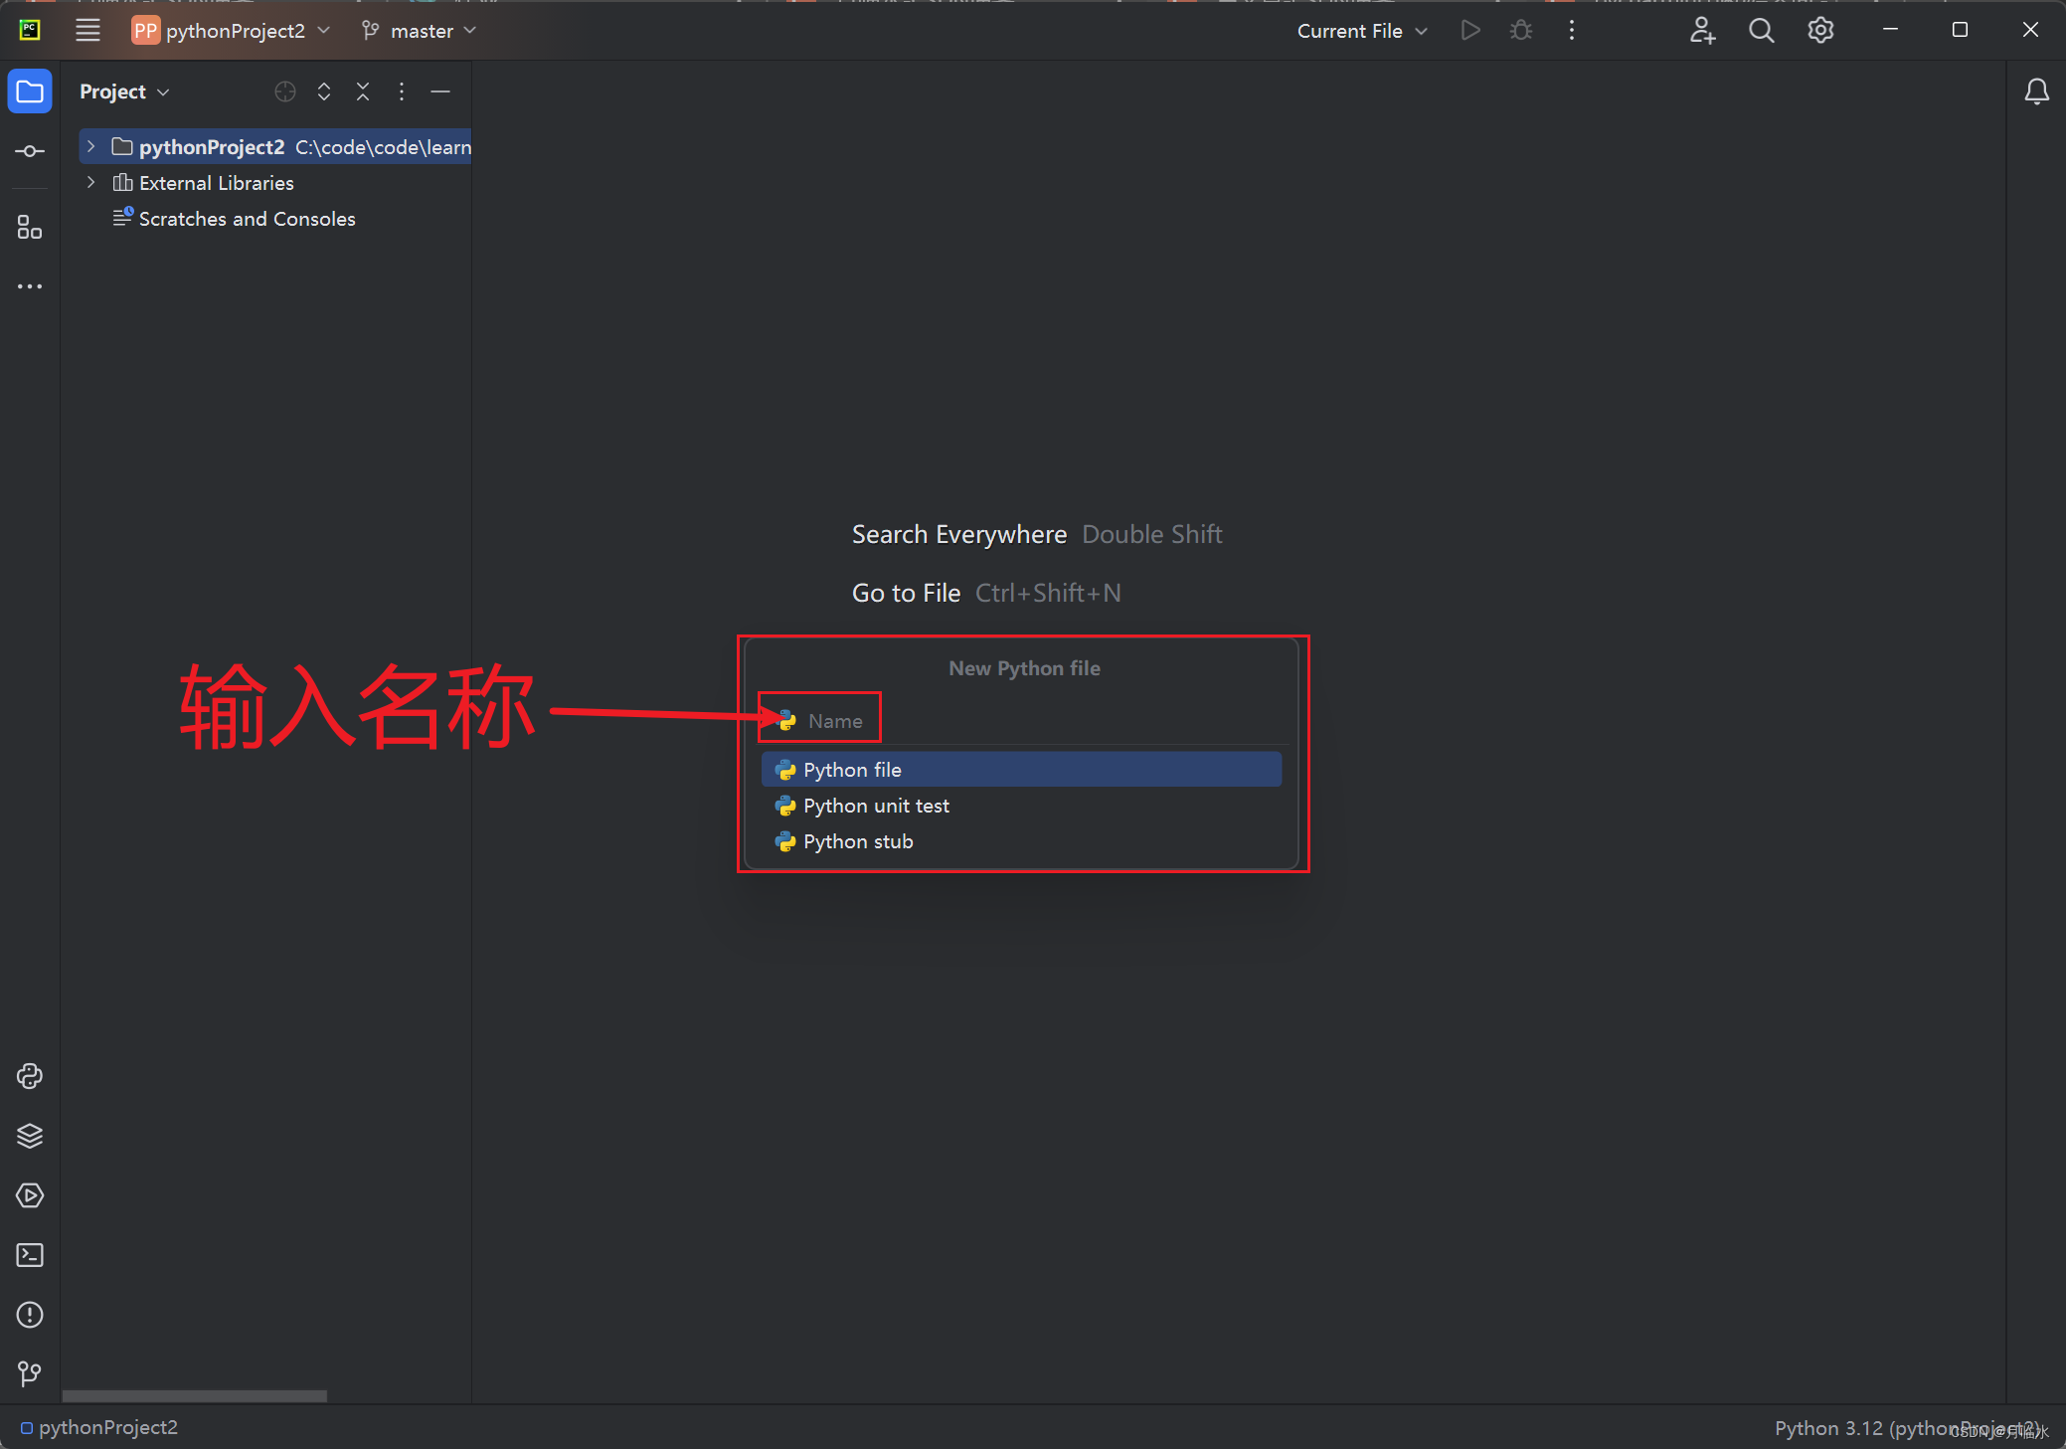
Task: Open the master branch dropdown
Action: (420, 31)
